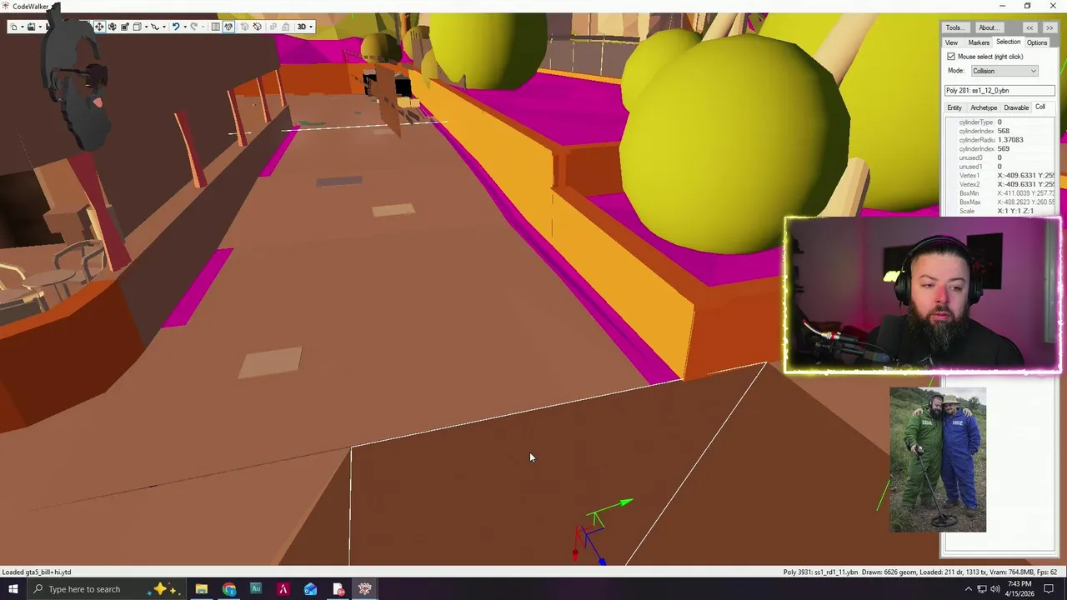Image resolution: width=1067 pixels, height=600 pixels.
Task: Undo the last action via toolbar
Action: 176,27
